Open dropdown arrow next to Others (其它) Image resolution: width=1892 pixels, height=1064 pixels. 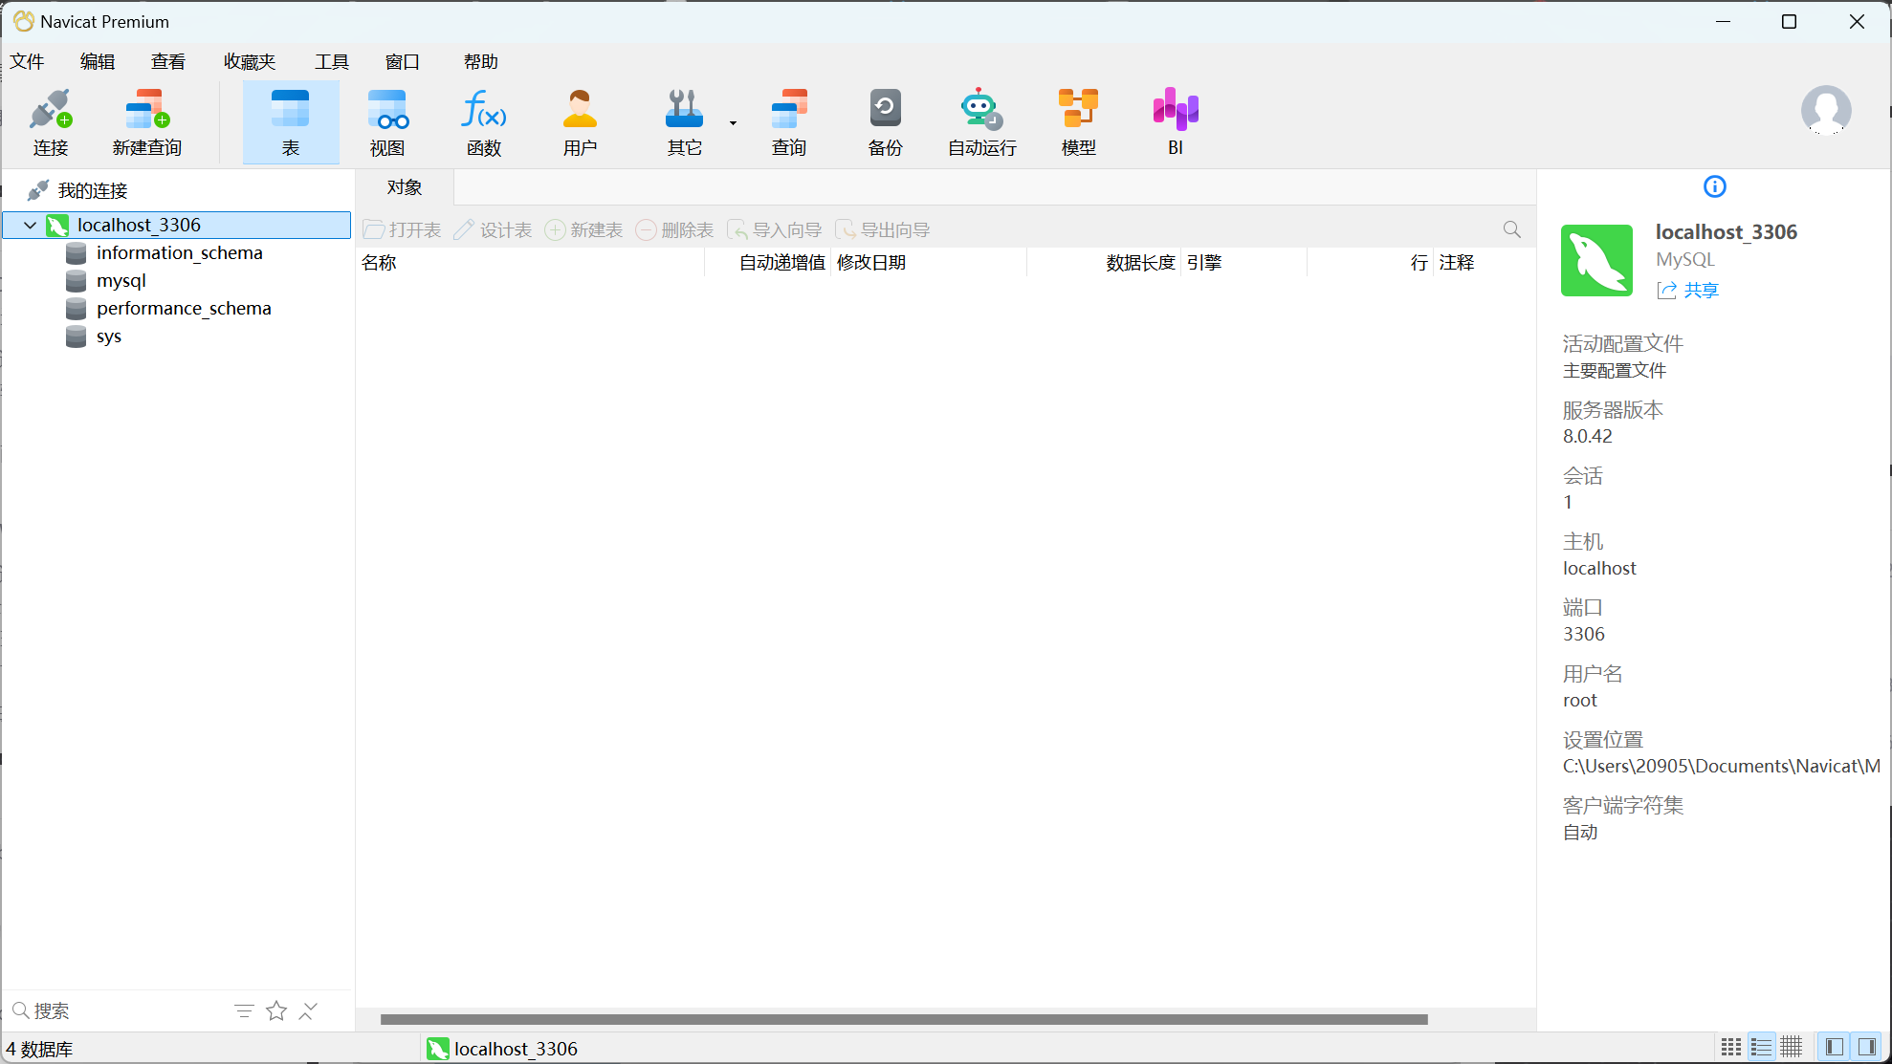733,123
